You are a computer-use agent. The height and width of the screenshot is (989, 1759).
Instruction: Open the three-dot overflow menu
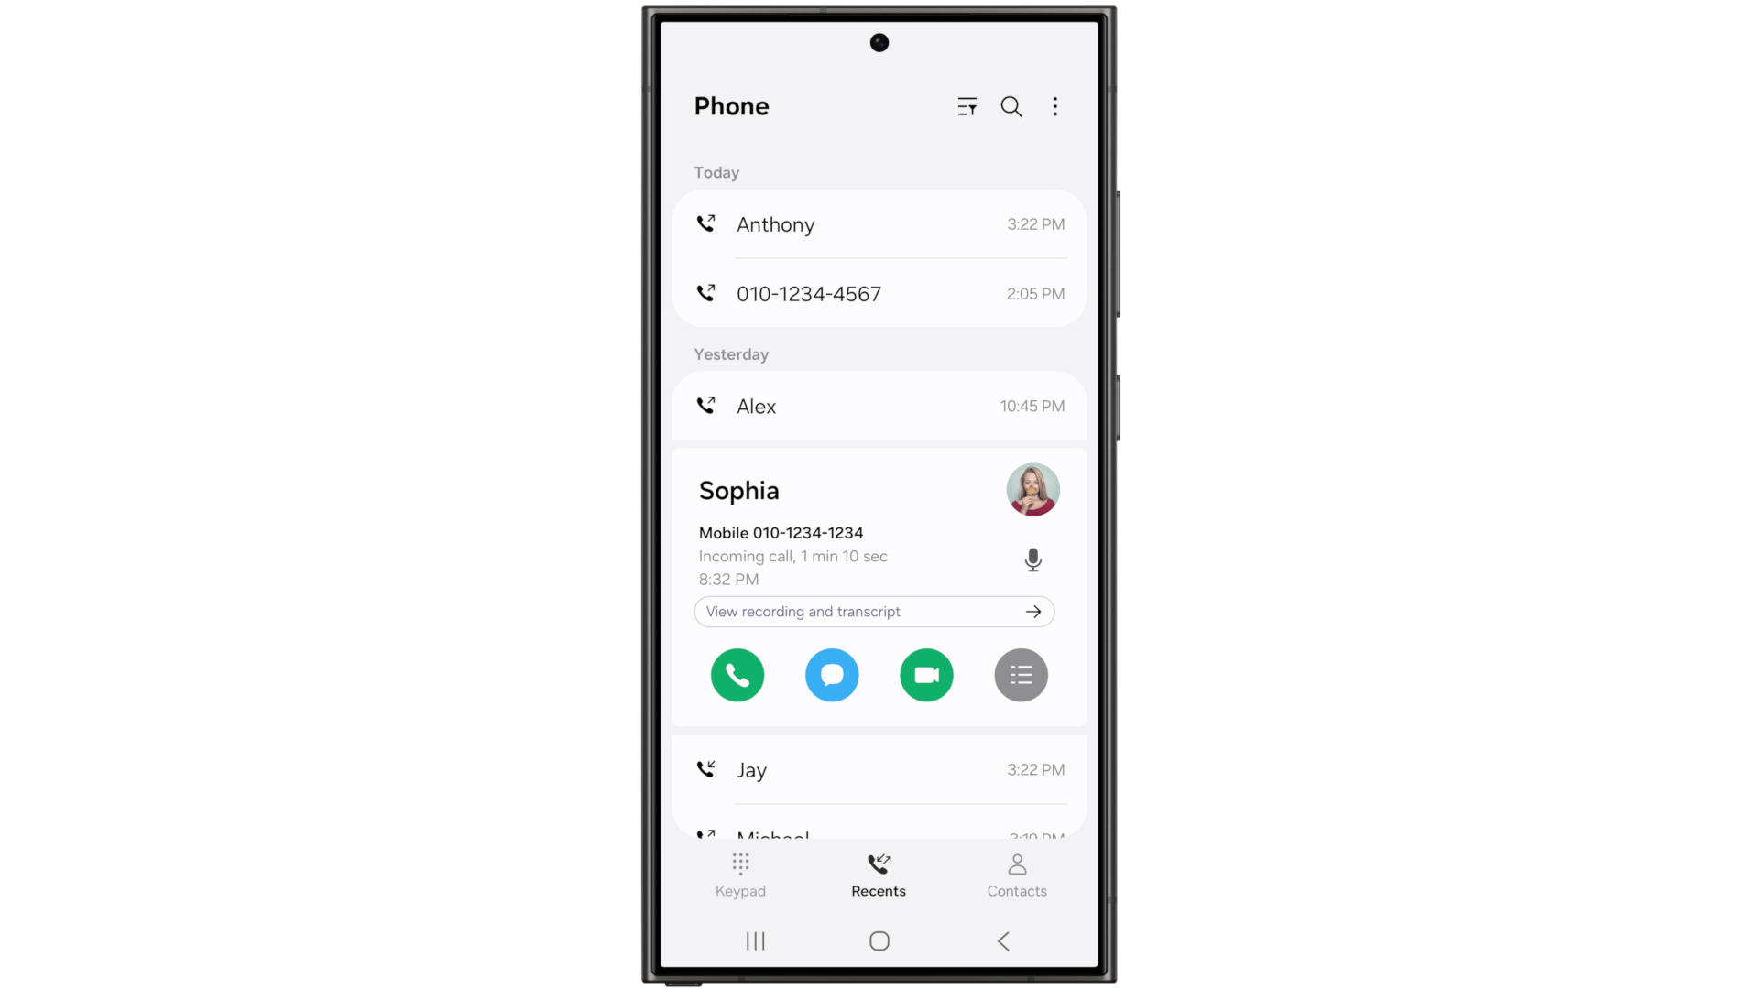1054,106
